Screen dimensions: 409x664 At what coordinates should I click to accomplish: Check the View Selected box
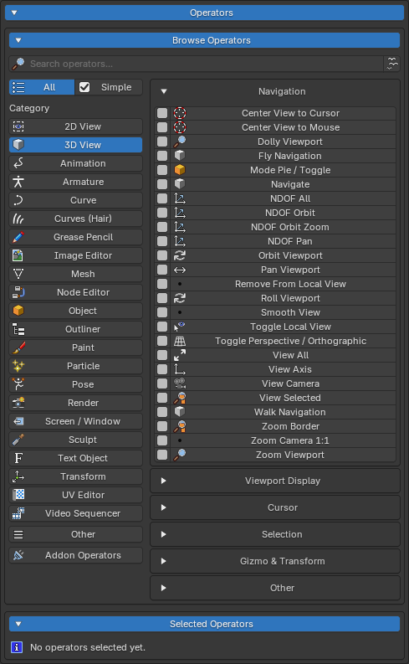coord(162,398)
